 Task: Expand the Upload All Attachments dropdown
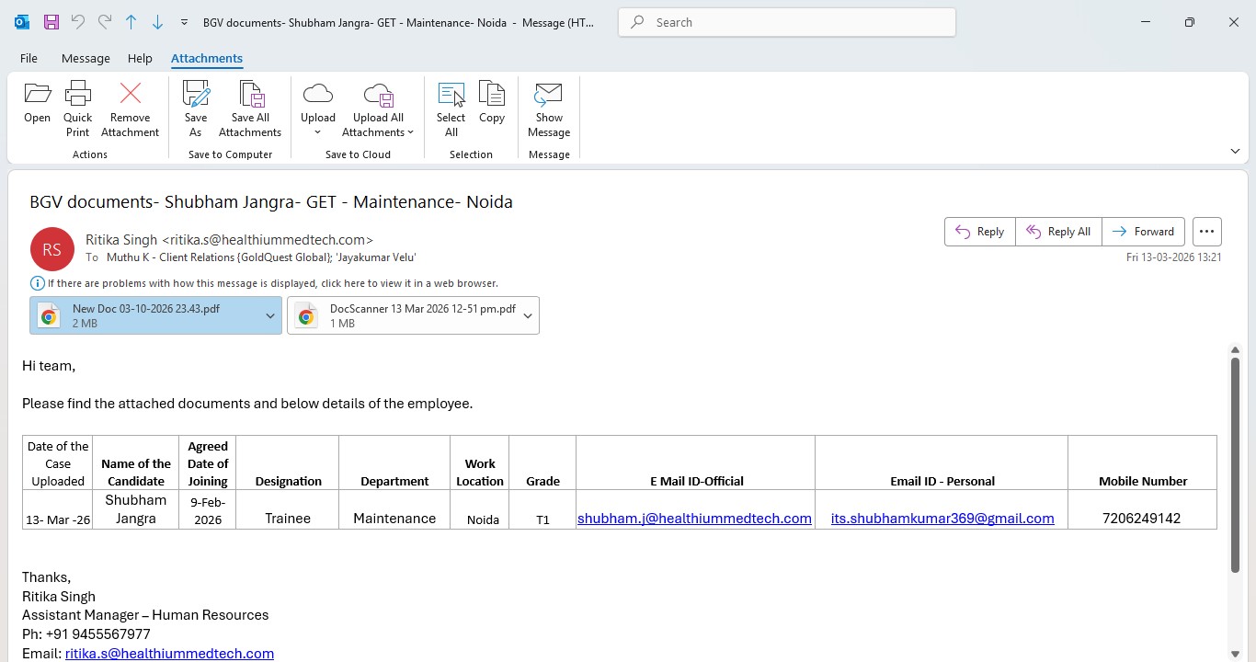pos(410,132)
